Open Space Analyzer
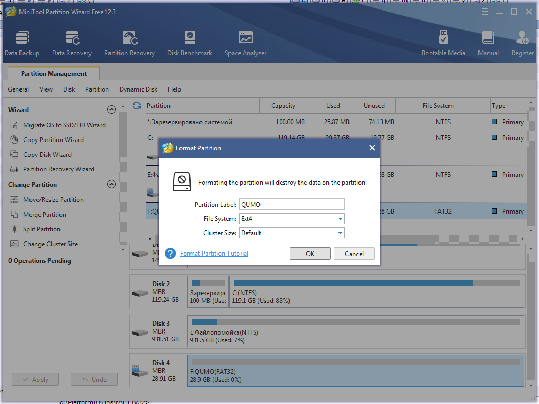 (x=245, y=44)
